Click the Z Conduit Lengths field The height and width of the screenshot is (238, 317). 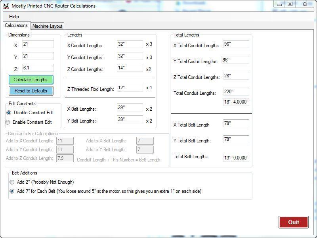coord(130,68)
